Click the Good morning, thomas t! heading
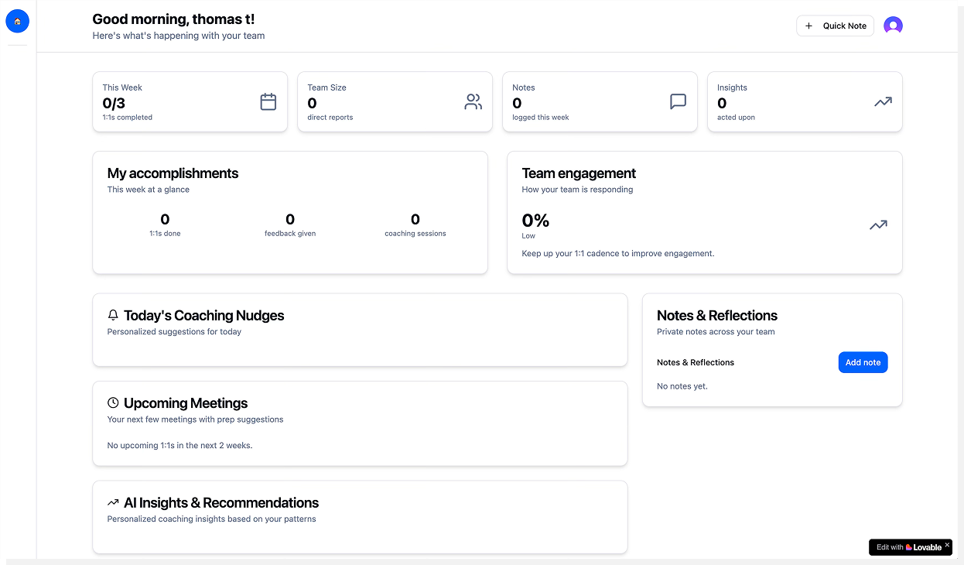 coord(173,19)
